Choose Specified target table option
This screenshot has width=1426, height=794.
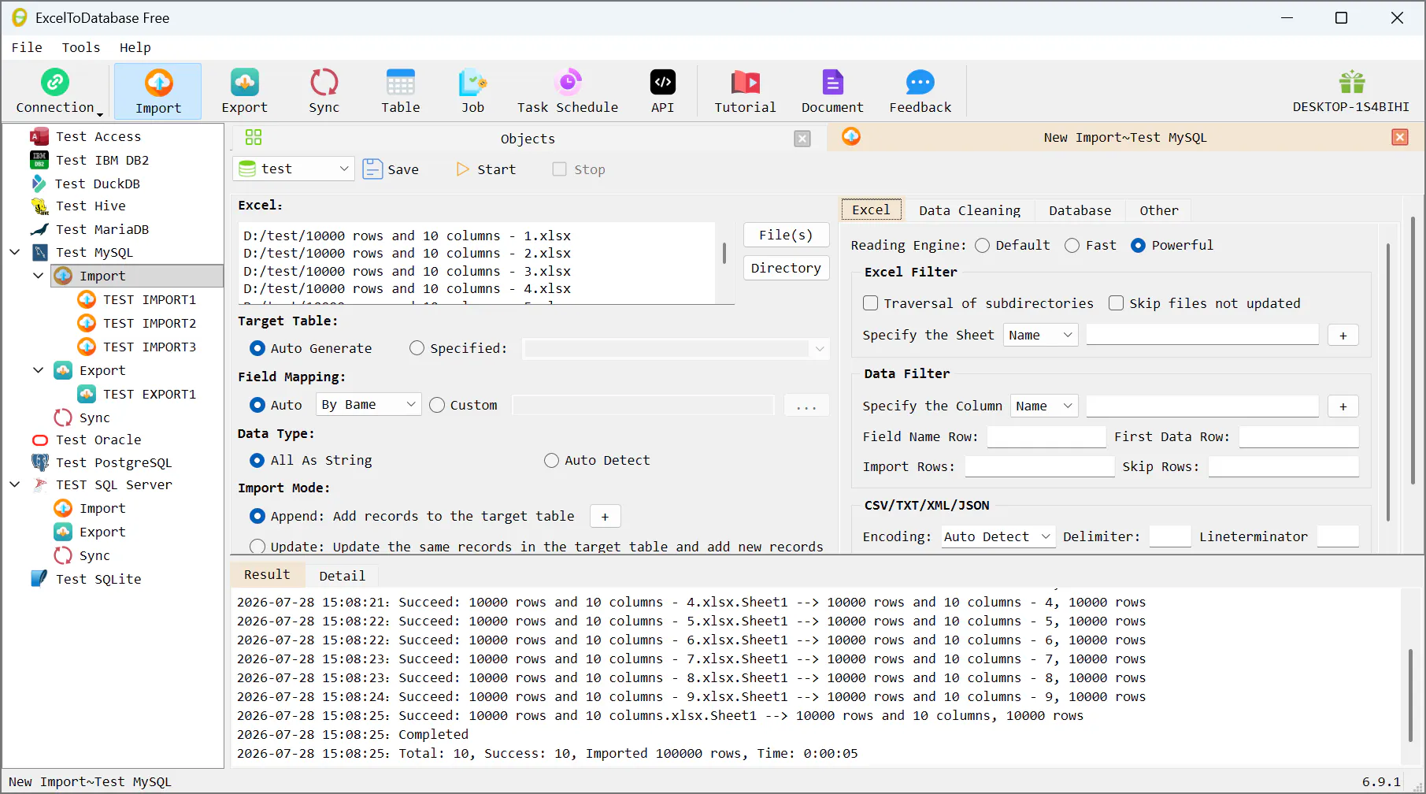(x=417, y=348)
